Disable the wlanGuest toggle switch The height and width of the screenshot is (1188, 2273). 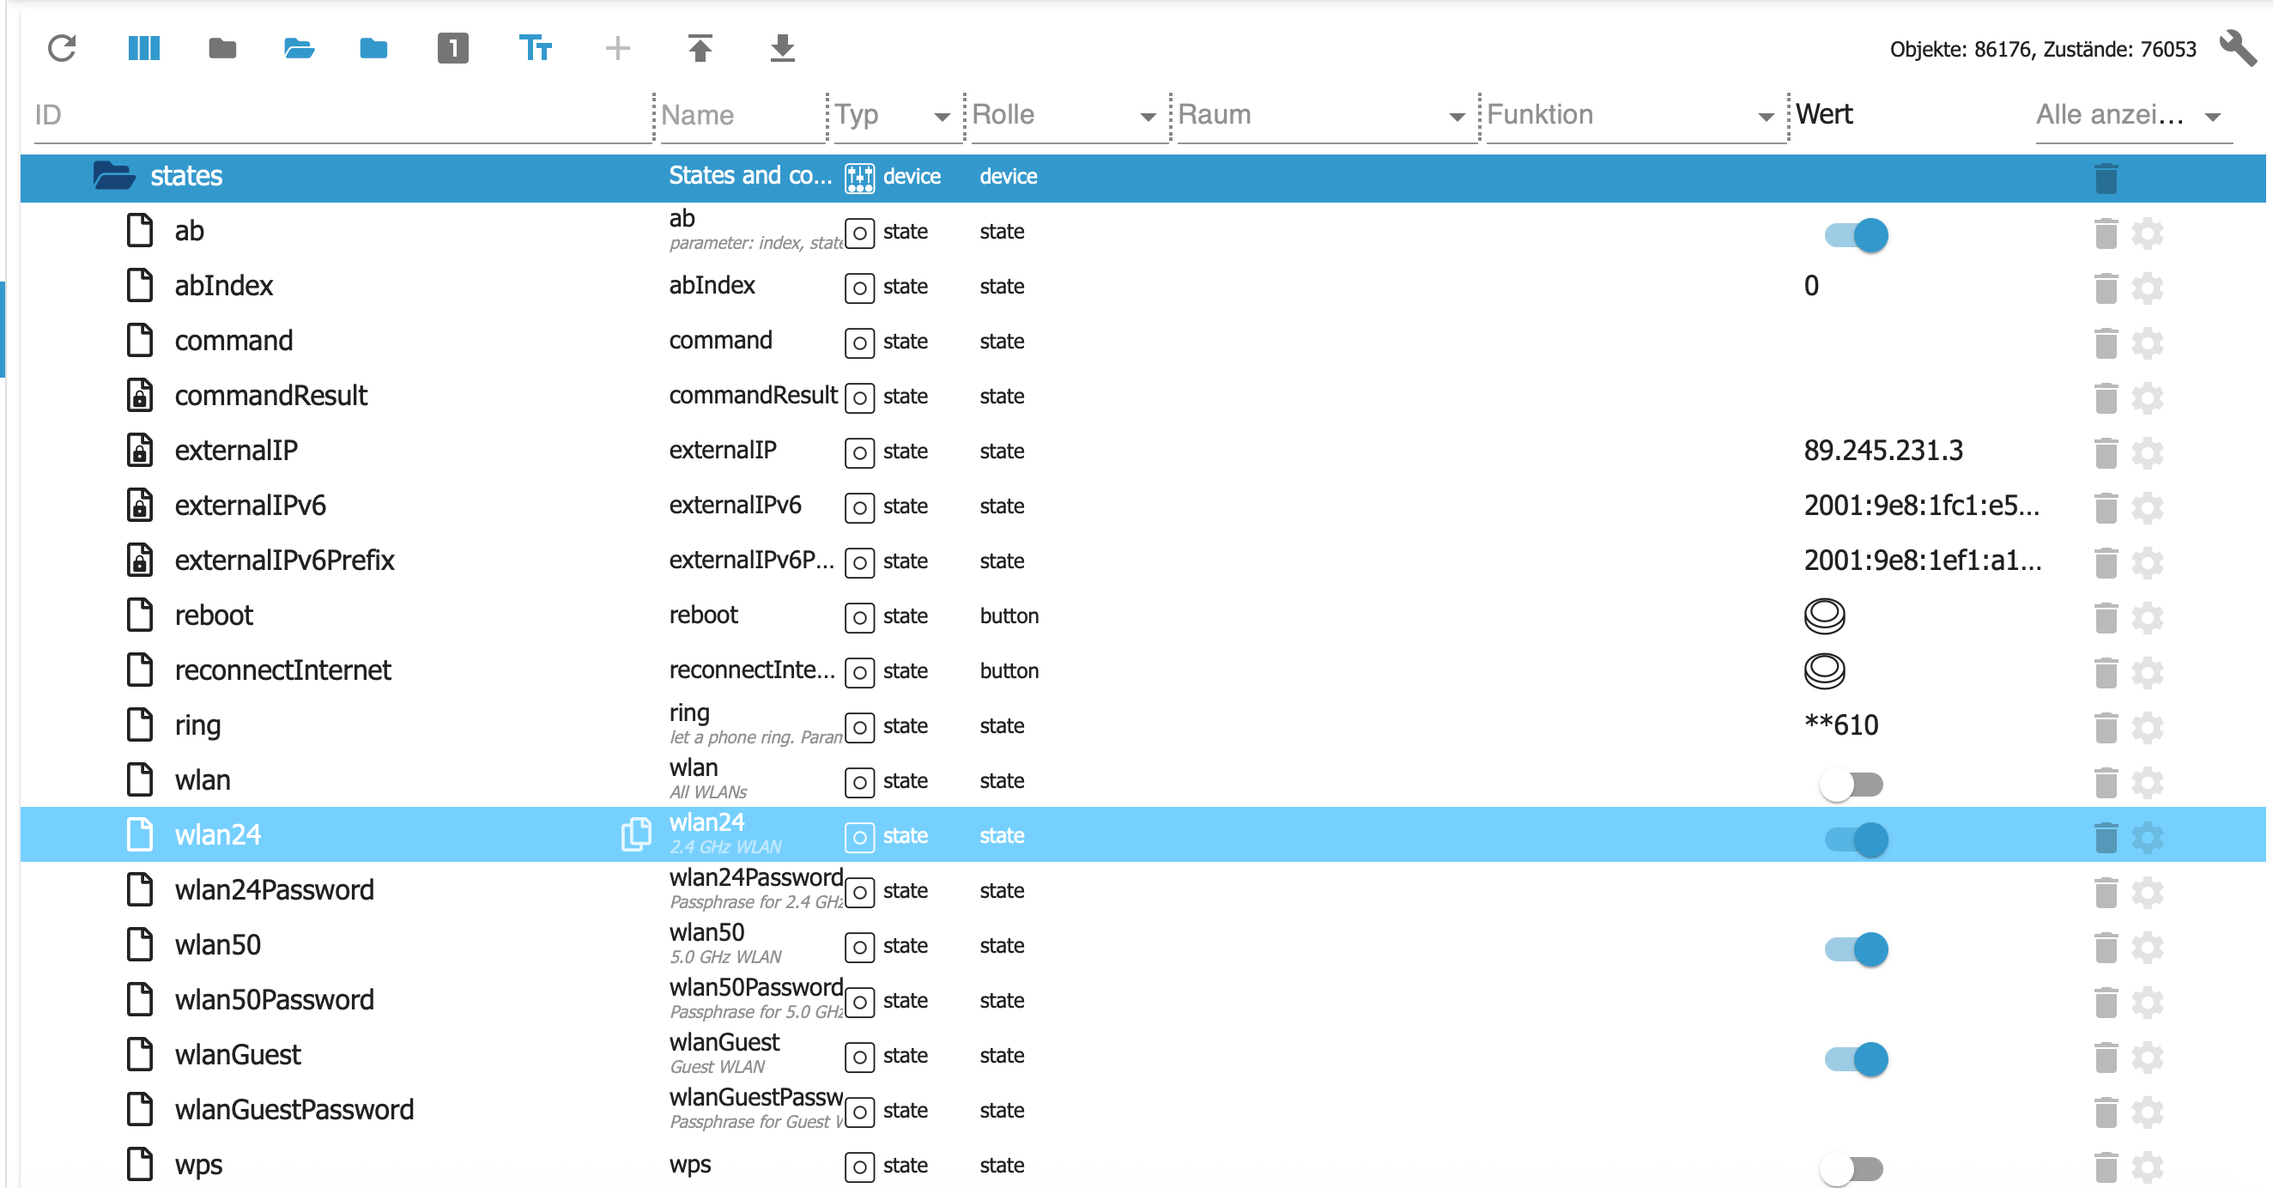click(x=1856, y=1058)
